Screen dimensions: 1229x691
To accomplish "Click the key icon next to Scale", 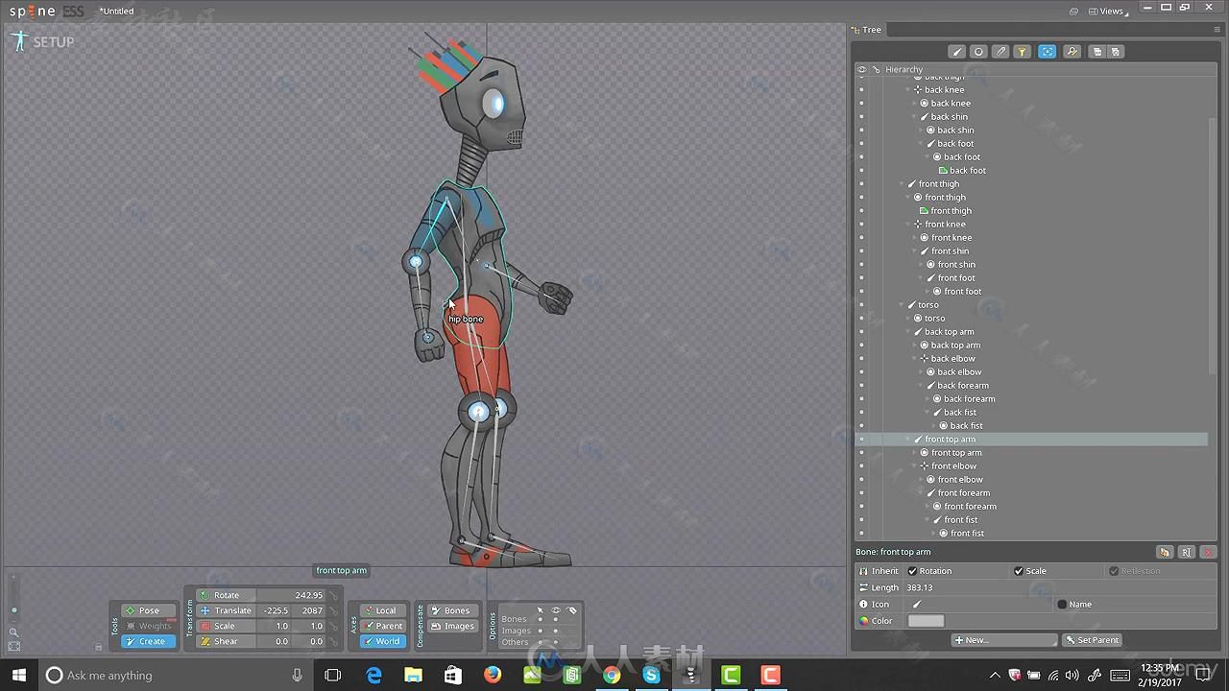I will [x=333, y=626].
